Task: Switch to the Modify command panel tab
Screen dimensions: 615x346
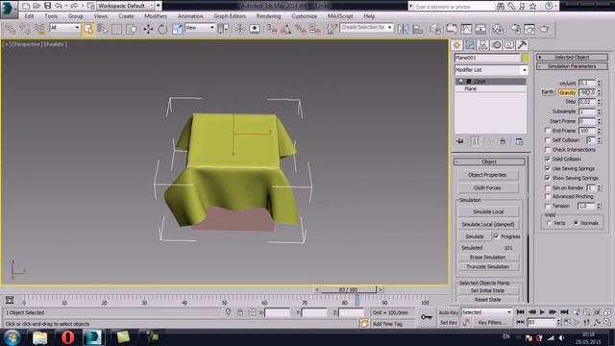Action: pos(470,45)
